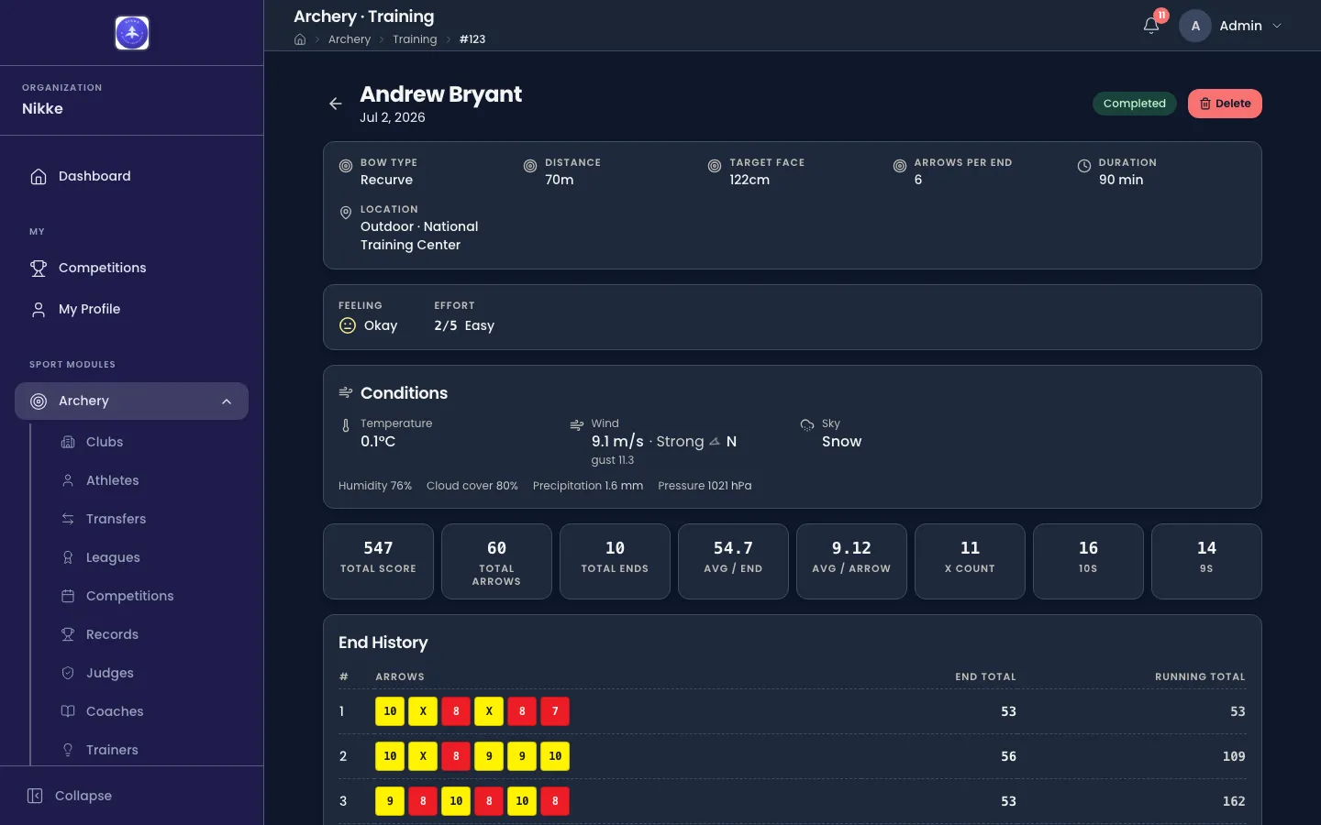Click the Sky snow cloud icon
The height and width of the screenshot is (825, 1321).
[807, 424]
